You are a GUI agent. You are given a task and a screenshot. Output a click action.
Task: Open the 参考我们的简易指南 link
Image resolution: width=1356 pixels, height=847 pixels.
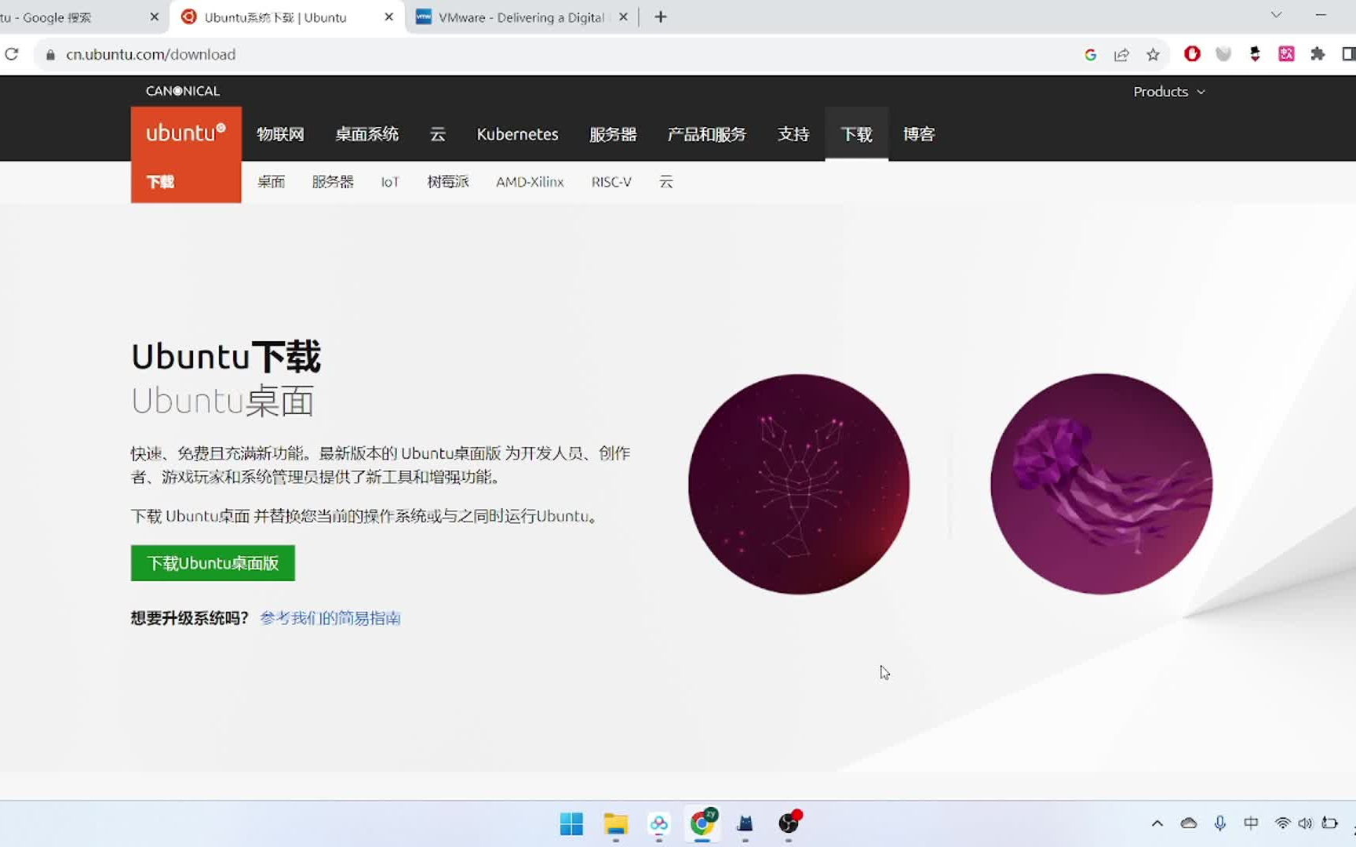(x=330, y=618)
